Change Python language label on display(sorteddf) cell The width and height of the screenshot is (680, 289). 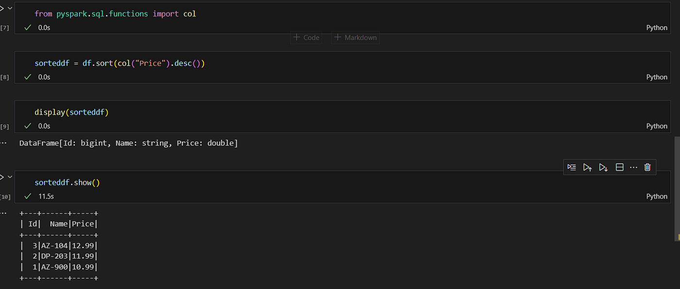click(x=657, y=126)
